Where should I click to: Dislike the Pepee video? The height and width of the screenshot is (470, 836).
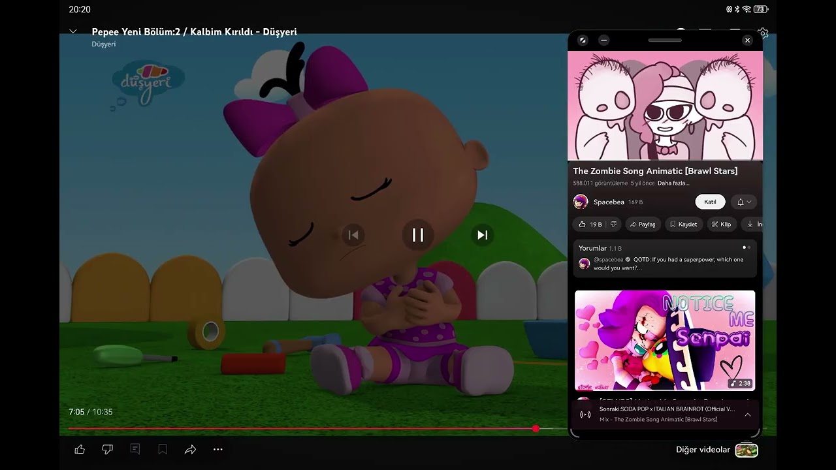[108, 449]
